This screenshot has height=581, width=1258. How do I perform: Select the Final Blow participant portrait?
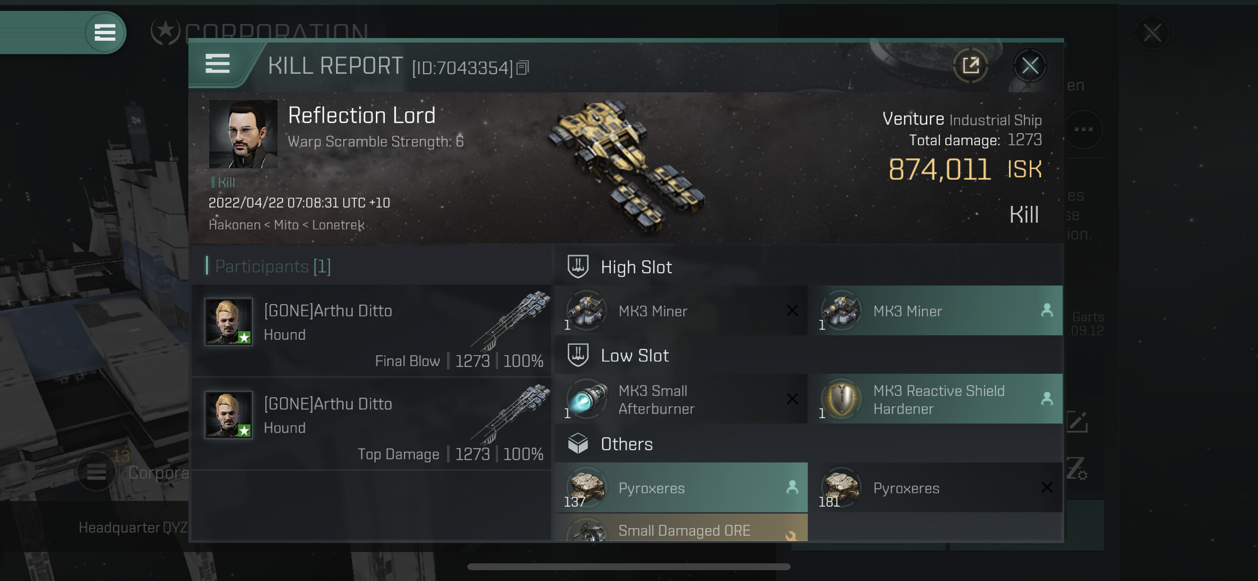pyautogui.click(x=228, y=321)
